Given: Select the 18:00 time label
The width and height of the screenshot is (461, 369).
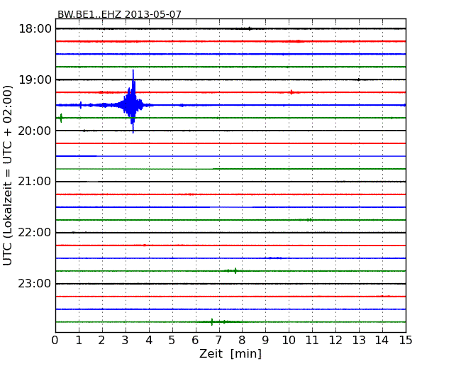Looking at the screenshot, I should coord(35,29).
